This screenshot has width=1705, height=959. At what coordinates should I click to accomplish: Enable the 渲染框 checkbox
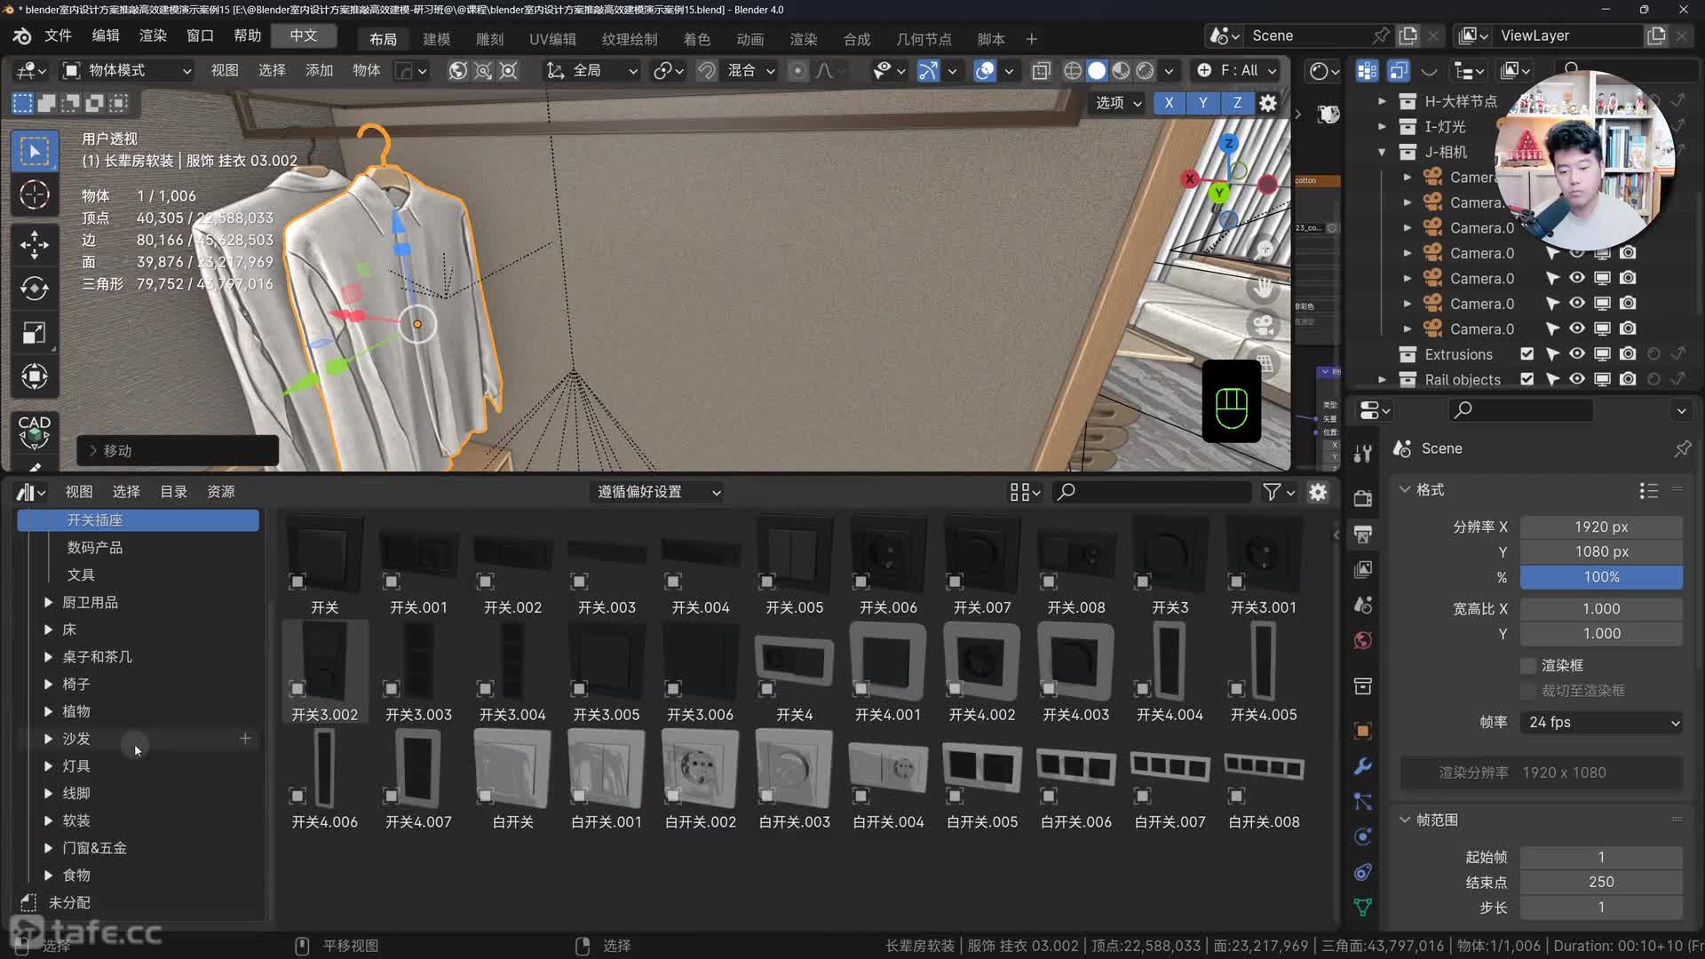[x=1528, y=665]
